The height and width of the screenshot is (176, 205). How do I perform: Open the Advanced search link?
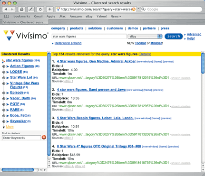[x=194, y=34]
